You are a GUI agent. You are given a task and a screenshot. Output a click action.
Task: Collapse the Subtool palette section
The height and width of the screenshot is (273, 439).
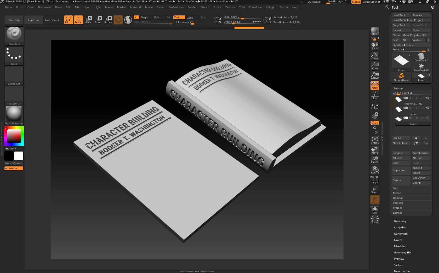[398, 89]
